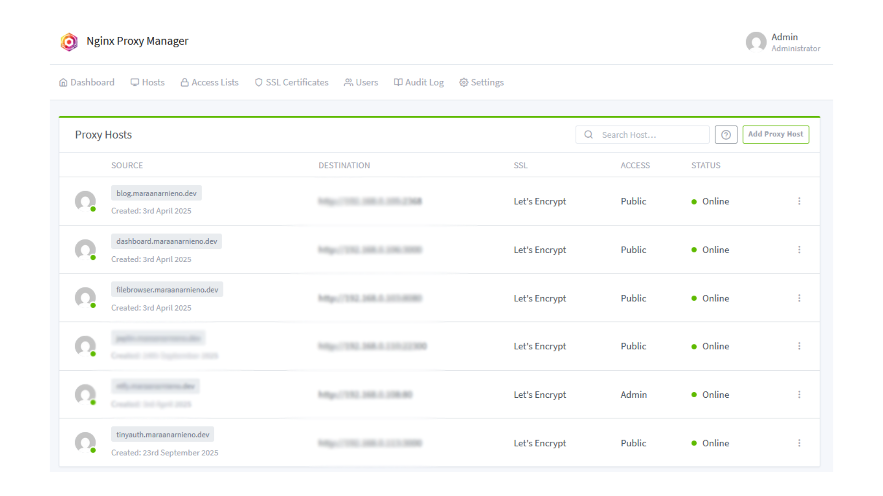Click the Admin user avatar icon

tap(756, 42)
